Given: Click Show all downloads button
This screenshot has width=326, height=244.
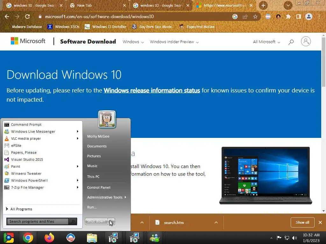Looking at the screenshot, I should (302, 222).
